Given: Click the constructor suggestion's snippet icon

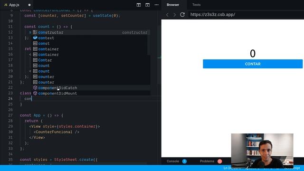Looking at the screenshot, I should pos(35,32).
